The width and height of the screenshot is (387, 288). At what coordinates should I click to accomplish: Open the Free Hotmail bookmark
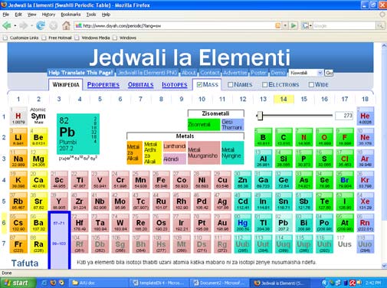[x=57, y=38]
